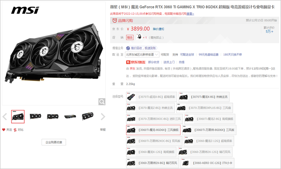Select the 3060-魔龙X-12G 高规旗舰 option
The width and height of the screenshot is (281, 169).
pos(151,152)
